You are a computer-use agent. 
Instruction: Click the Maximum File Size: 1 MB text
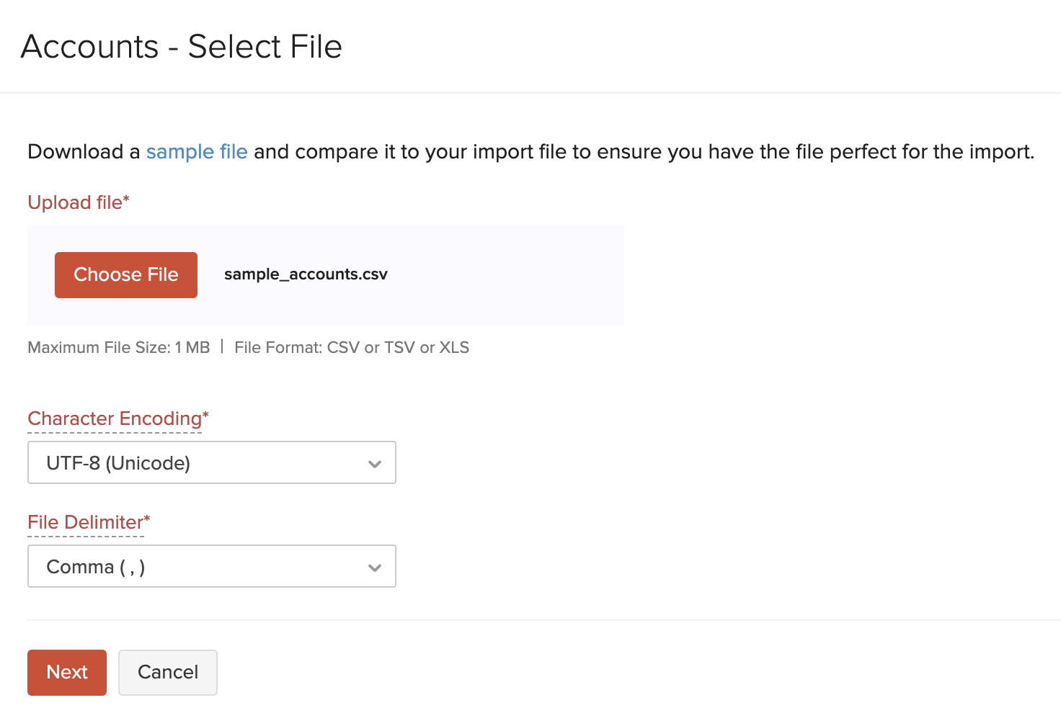tap(118, 348)
